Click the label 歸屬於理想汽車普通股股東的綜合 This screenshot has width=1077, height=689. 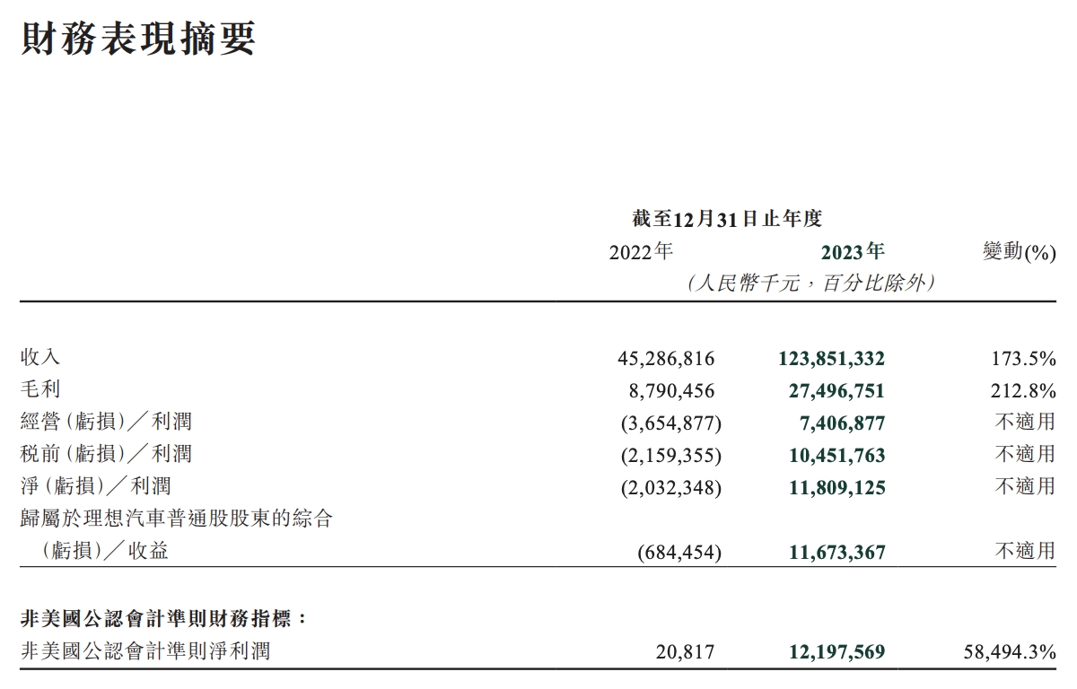(x=177, y=519)
